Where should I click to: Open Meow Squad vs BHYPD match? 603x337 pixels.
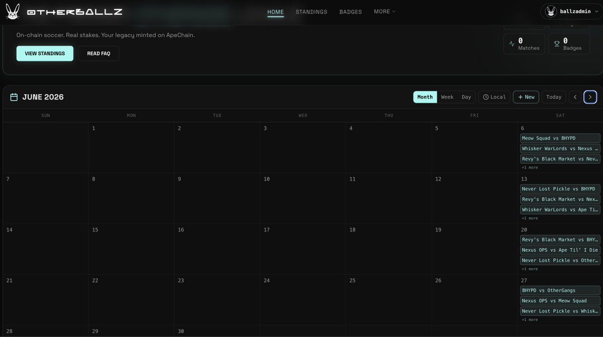[560, 138]
